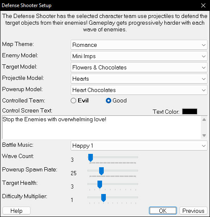Expand the Projectile Model dropdown
Image resolution: width=210 pixels, height=217 pixels.
pyautogui.click(x=139, y=79)
